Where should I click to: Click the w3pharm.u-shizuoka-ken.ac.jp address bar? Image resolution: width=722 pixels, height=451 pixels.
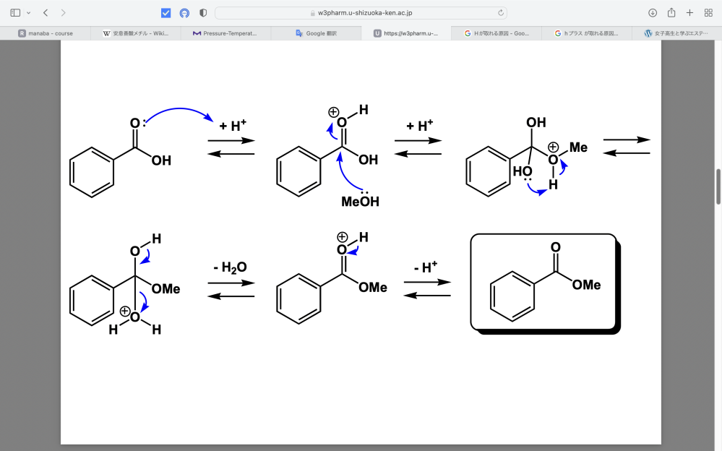(x=361, y=13)
